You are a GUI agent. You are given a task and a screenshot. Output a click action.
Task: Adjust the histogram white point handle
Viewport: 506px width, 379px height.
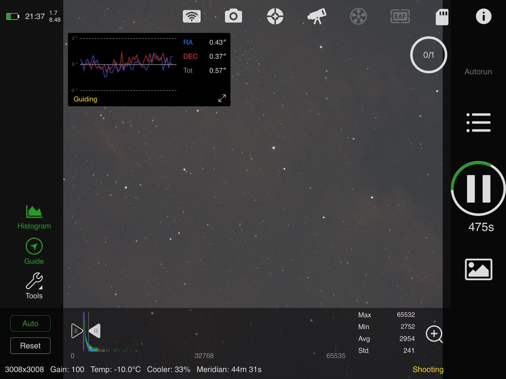pos(95,331)
